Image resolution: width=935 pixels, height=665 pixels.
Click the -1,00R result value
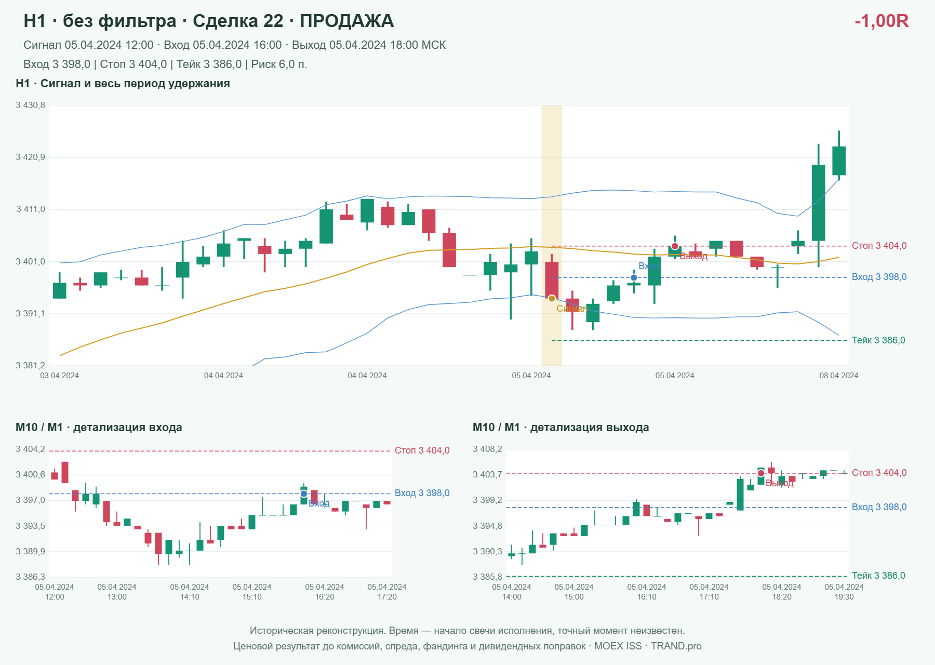(881, 21)
